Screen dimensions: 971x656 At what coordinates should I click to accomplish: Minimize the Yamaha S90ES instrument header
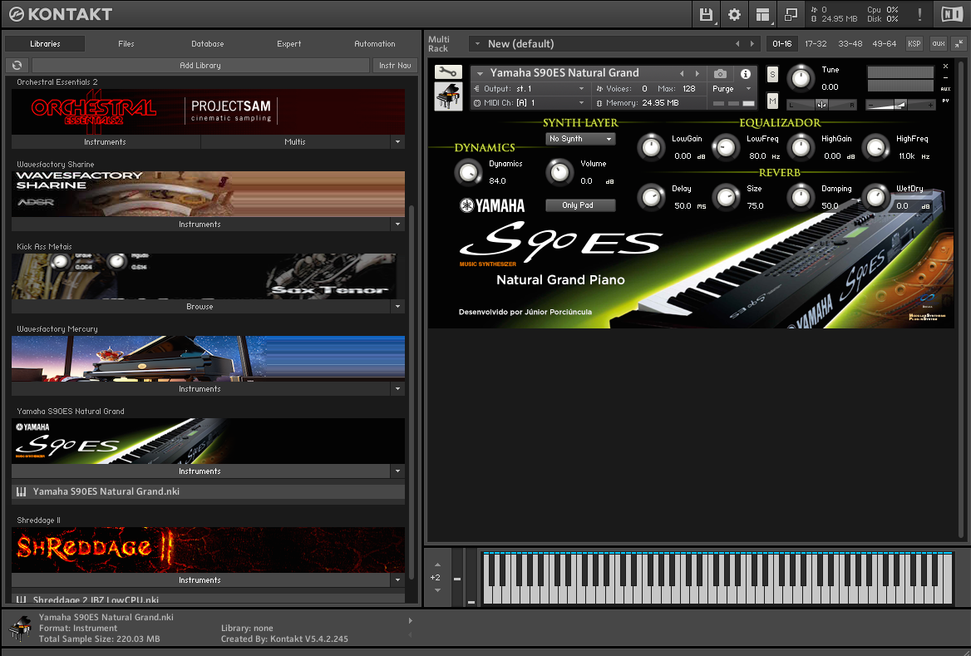[x=945, y=78]
